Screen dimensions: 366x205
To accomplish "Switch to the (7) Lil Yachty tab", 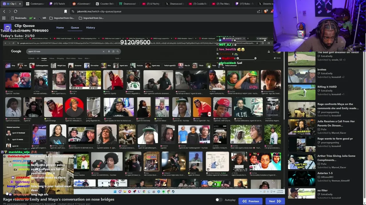I will [151, 4].
